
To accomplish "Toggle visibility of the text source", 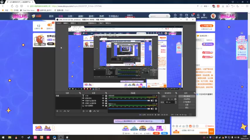I will pyautogui.click(x=103, y=96).
